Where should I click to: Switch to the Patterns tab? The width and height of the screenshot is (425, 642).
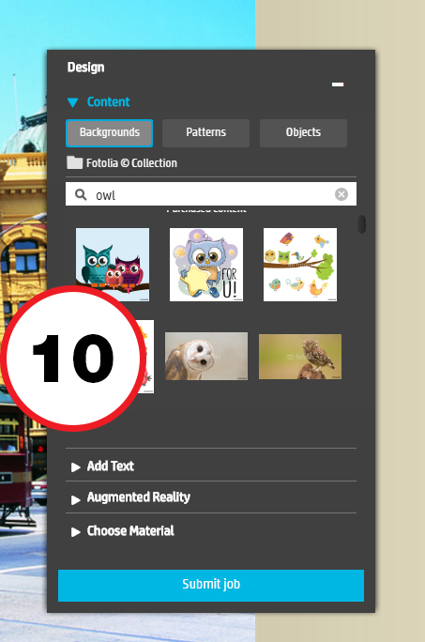pyautogui.click(x=206, y=132)
